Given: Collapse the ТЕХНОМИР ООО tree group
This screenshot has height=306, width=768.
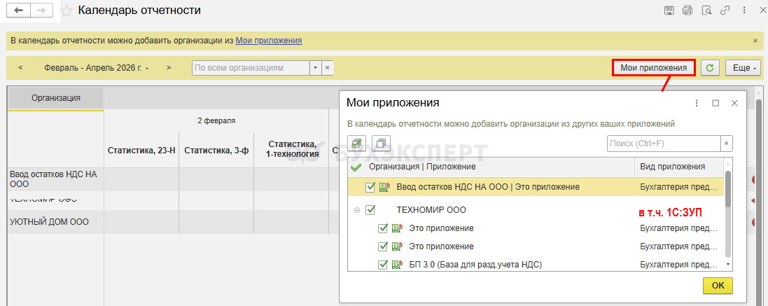Looking at the screenshot, I should pyautogui.click(x=357, y=209).
